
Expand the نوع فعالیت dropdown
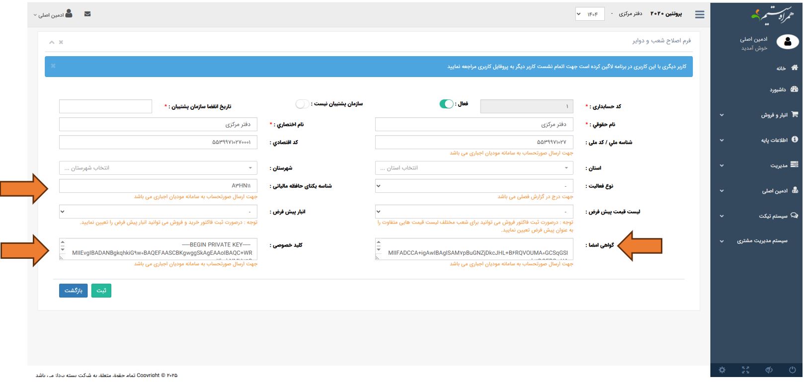(x=474, y=186)
